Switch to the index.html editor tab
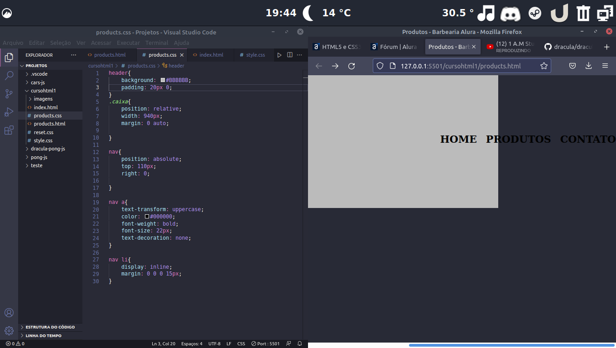This screenshot has height=348, width=616. coord(211,55)
